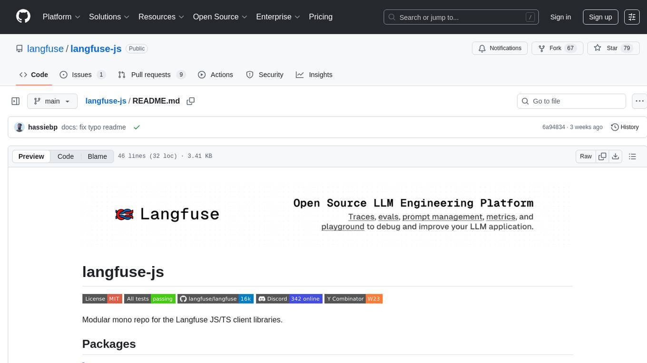
Task: Focus the 'Search or jump to' field
Action: pyautogui.click(x=461, y=17)
